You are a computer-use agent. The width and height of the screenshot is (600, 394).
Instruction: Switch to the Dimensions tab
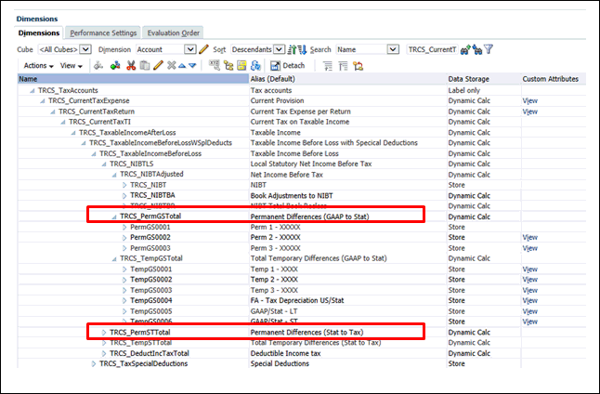(39, 33)
